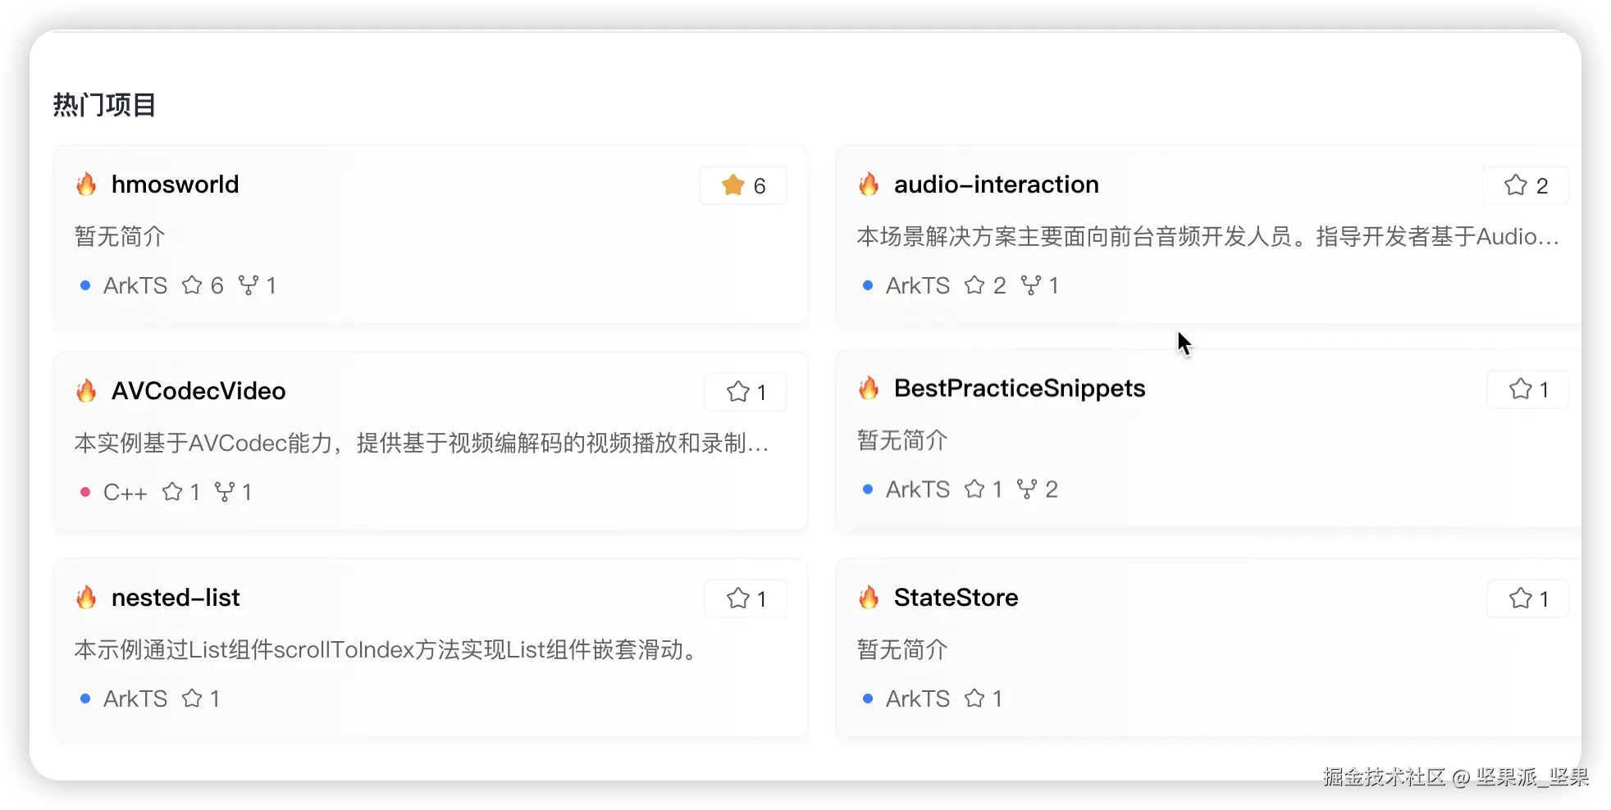Viewport: 1611px width, 810px height.
Task: Star the nested-list project
Action: click(x=745, y=599)
